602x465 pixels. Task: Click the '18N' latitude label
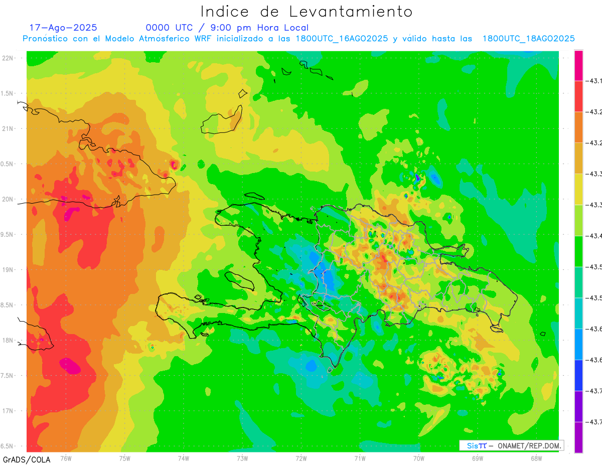coord(8,340)
